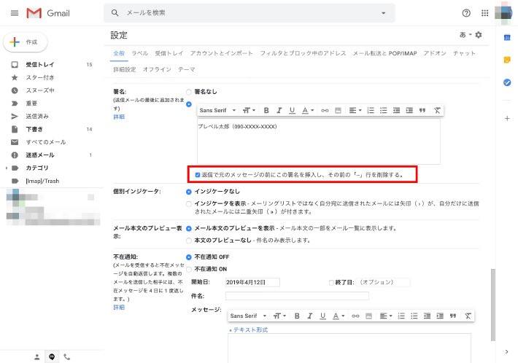Remove formatting in vacation message toolbar

click(468, 316)
